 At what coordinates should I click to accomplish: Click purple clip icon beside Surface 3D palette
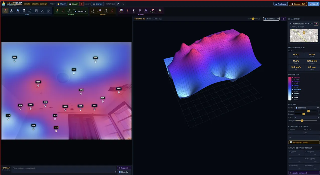coord(283,19)
